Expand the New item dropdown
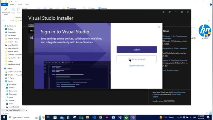 click(x=73, y=8)
